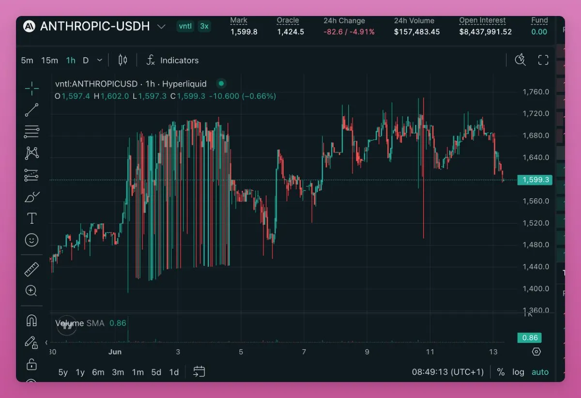
Task: Select the brush drawing tool
Action: coord(31,197)
